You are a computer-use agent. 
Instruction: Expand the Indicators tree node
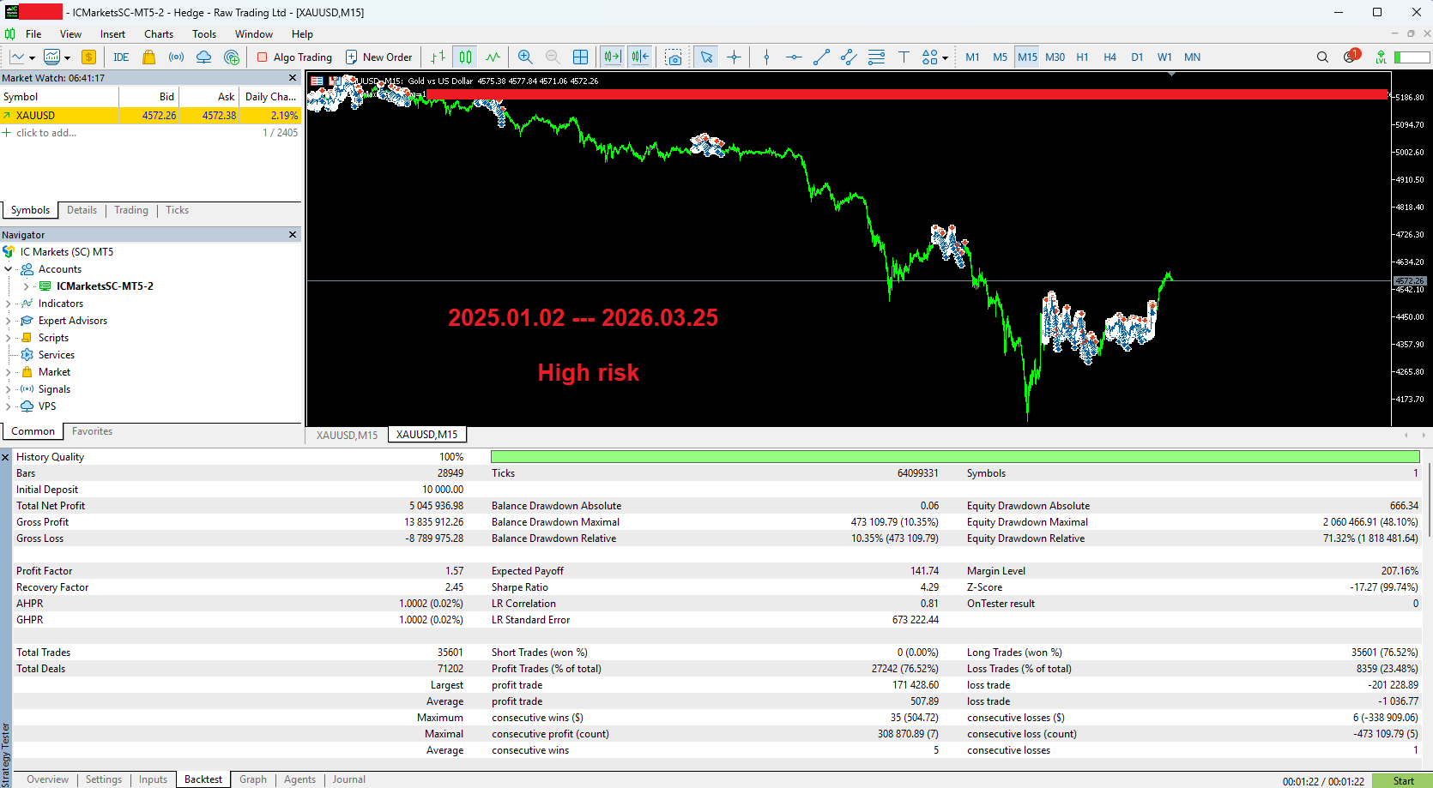pos(9,304)
